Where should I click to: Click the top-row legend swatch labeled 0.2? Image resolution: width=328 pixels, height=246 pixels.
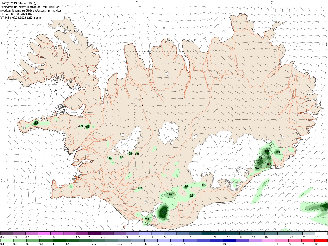pos(7,233)
